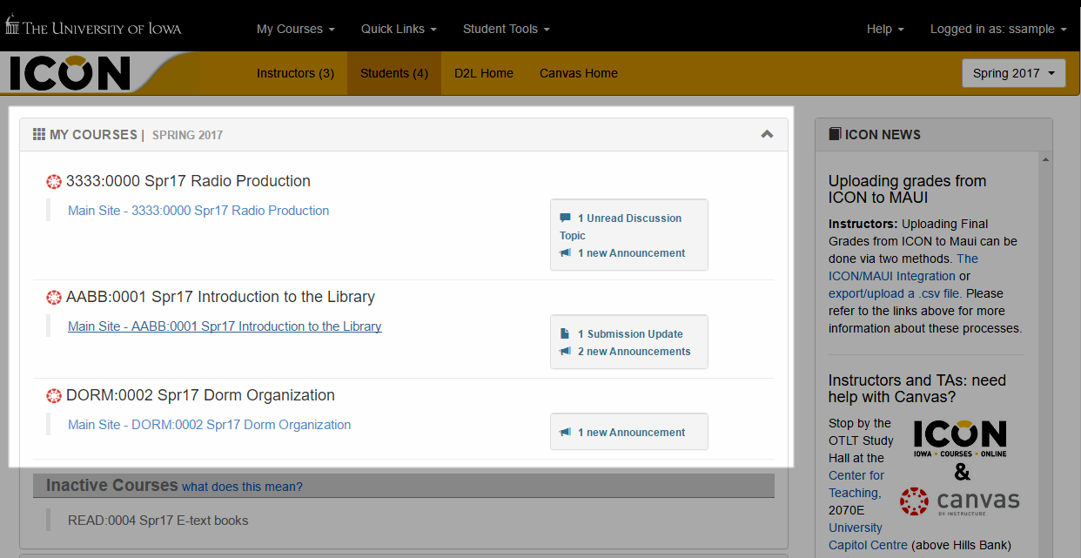The image size is (1081, 558).
Task: Click the University of Iowa logo
Action: (x=93, y=26)
